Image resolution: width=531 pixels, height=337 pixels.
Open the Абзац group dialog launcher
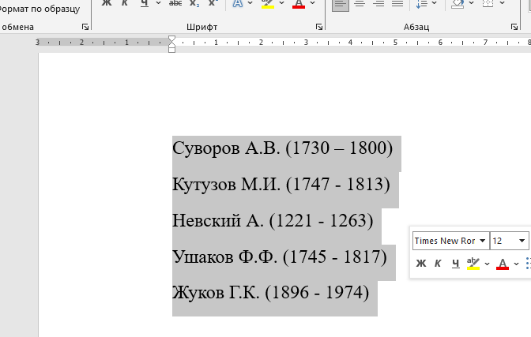tap(514, 27)
